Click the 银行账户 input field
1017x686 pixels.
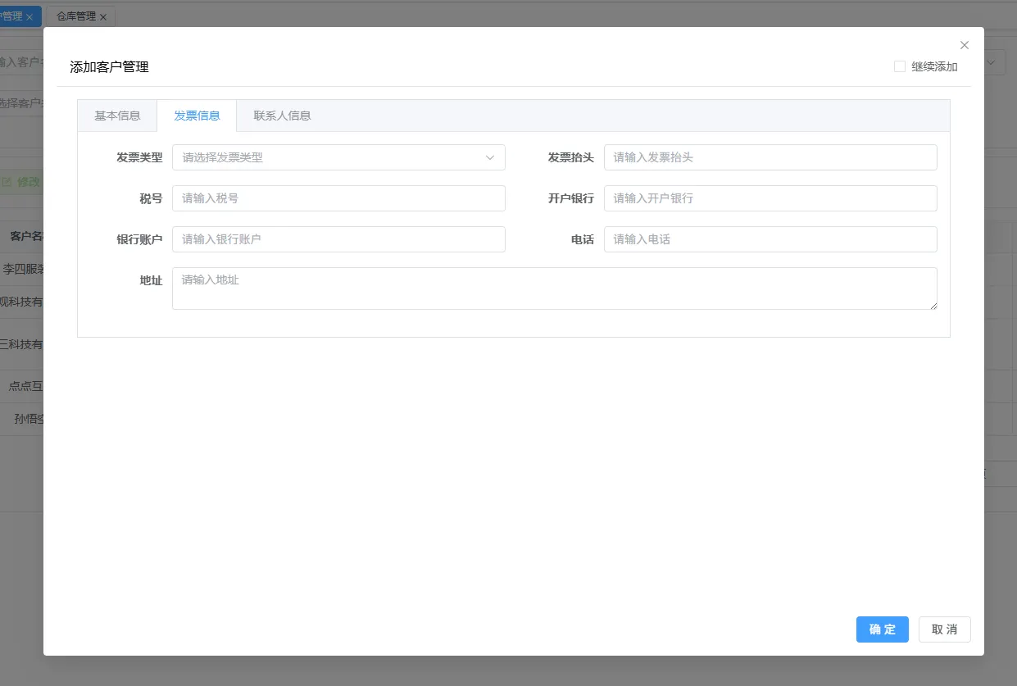pyautogui.click(x=338, y=239)
